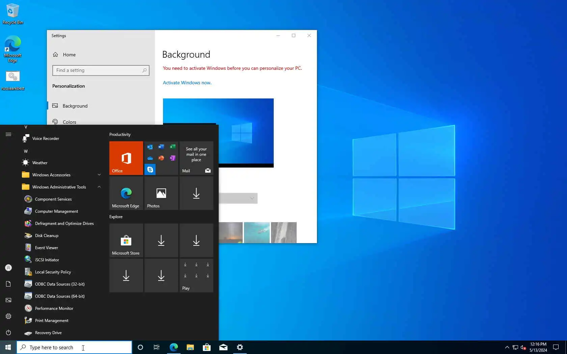This screenshot has height=354, width=567.
Task: Select the Recycle Bin desktop icon
Action: [x=13, y=14]
